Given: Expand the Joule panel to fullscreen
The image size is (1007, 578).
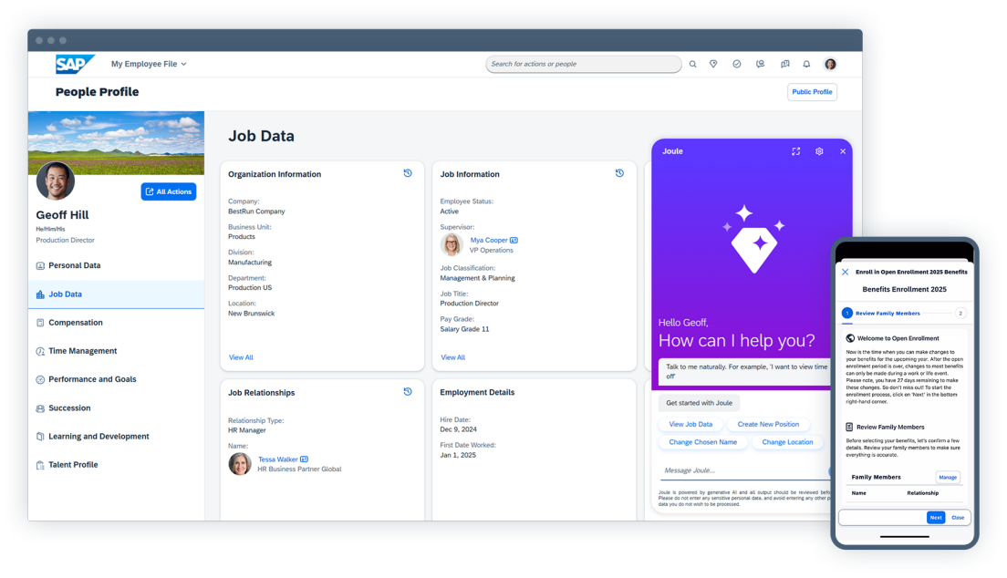Looking at the screenshot, I should click(795, 151).
